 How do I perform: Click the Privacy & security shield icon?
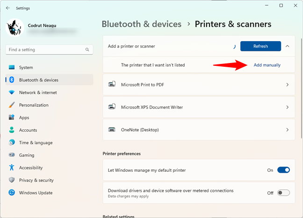pyautogui.click(x=12, y=180)
